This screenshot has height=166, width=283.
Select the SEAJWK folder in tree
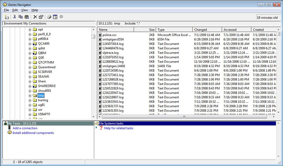[43, 77]
